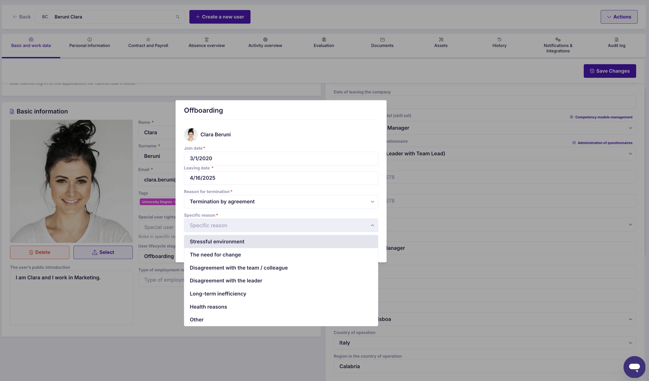This screenshot has width=649, height=381.
Task: Click the BC avatar initials badge
Action: pyautogui.click(x=45, y=17)
